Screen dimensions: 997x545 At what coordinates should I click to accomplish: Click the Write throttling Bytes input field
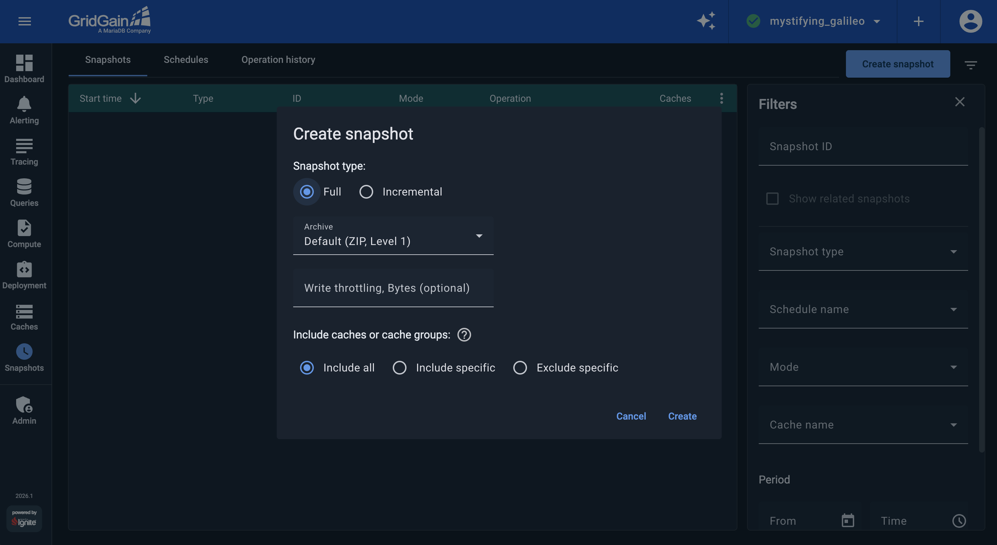coord(393,288)
